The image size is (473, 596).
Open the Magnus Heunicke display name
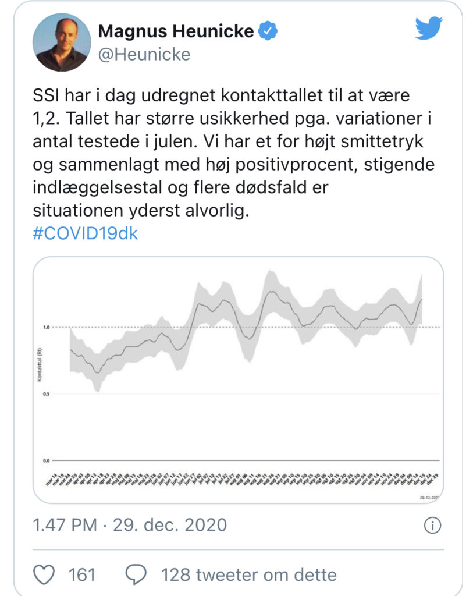pos(176,31)
